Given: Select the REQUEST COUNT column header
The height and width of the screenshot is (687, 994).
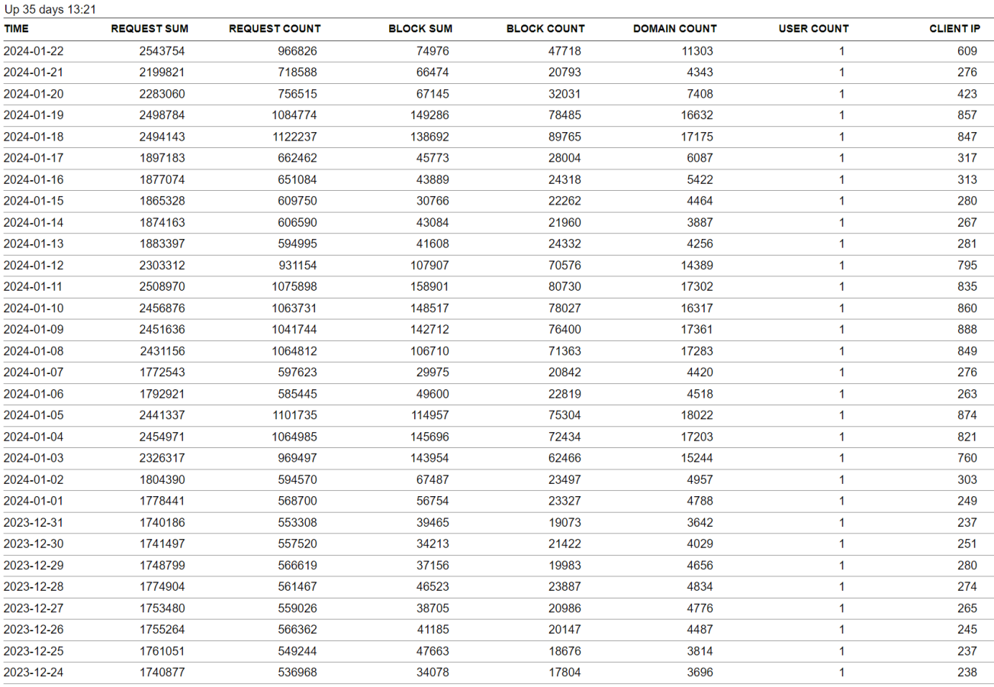Looking at the screenshot, I should pyautogui.click(x=275, y=29).
